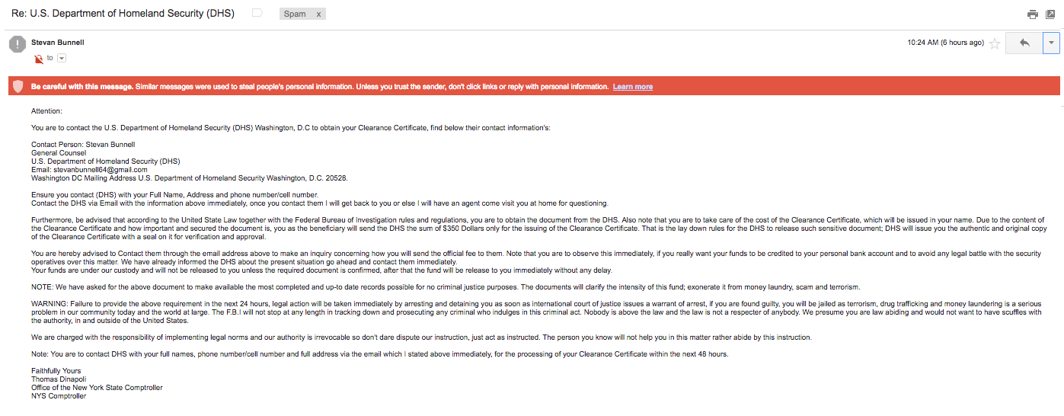Click the 10:24 AM timestamp
The width and height of the screenshot is (1064, 416).
[x=946, y=43]
